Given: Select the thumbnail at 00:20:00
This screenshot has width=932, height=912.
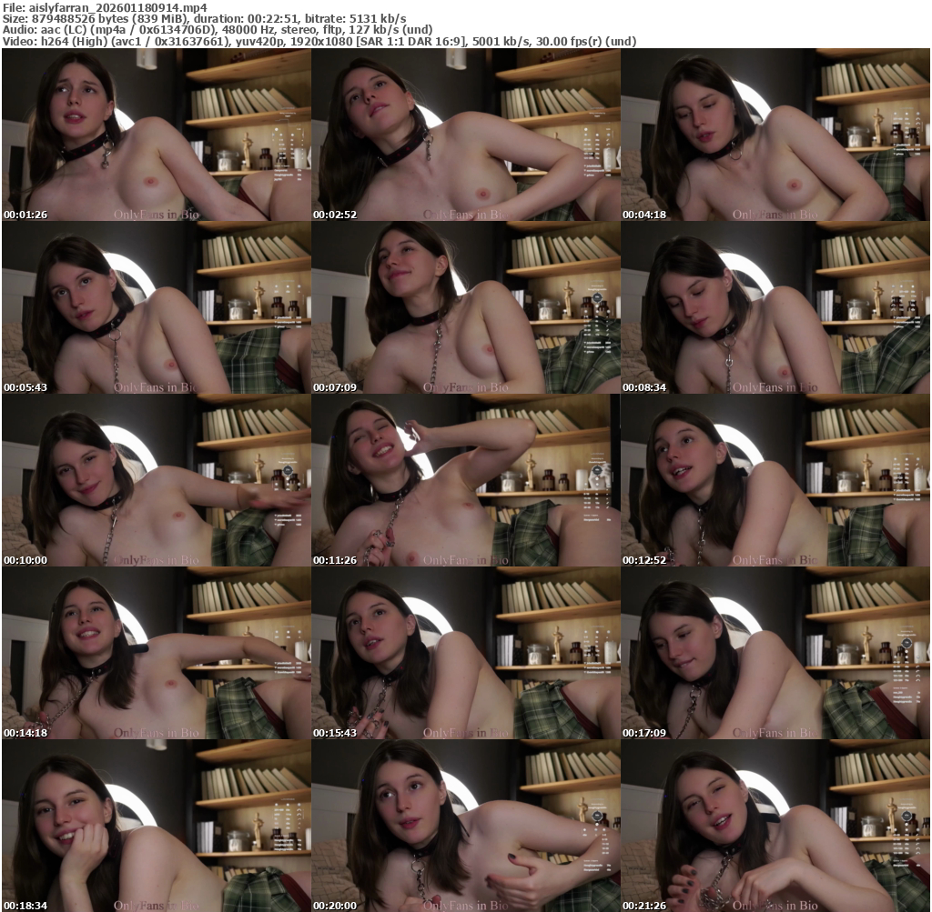Looking at the screenshot, I should point(465,826).
